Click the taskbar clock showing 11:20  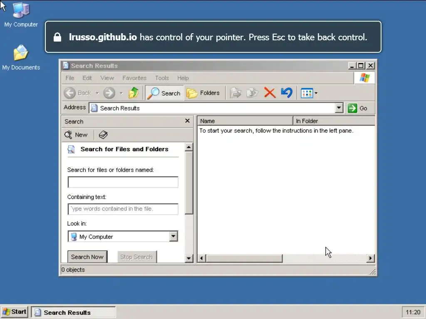(413, 312)
